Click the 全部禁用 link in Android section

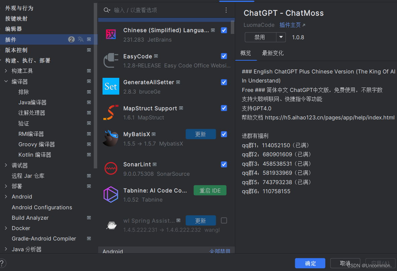pos(220,251)
